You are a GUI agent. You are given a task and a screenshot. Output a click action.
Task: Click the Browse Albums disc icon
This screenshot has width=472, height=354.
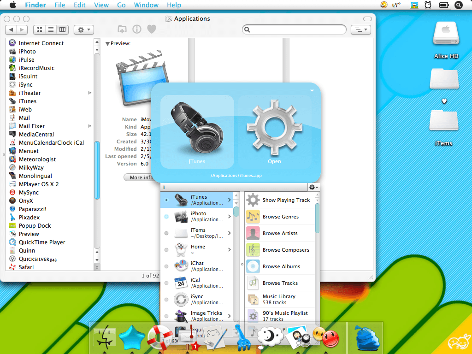click(x=253, y=266)
